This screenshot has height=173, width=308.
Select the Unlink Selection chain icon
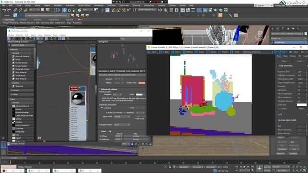click(20, 10)
